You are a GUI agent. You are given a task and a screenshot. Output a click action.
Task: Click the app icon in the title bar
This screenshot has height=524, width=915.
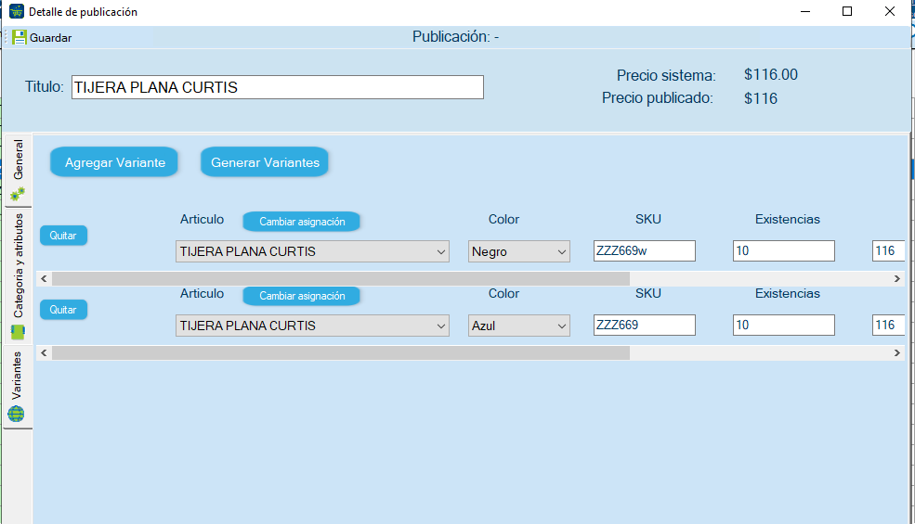(17, 11)
